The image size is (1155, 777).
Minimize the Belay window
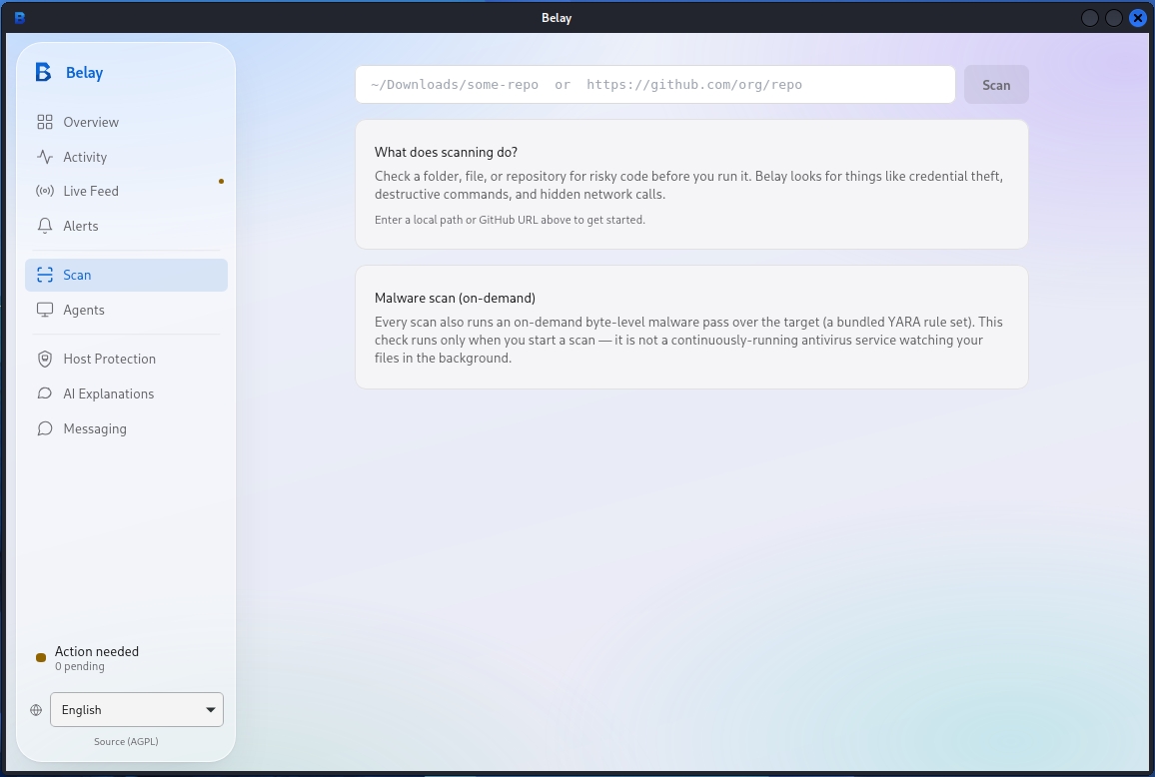coord(1089,18)
